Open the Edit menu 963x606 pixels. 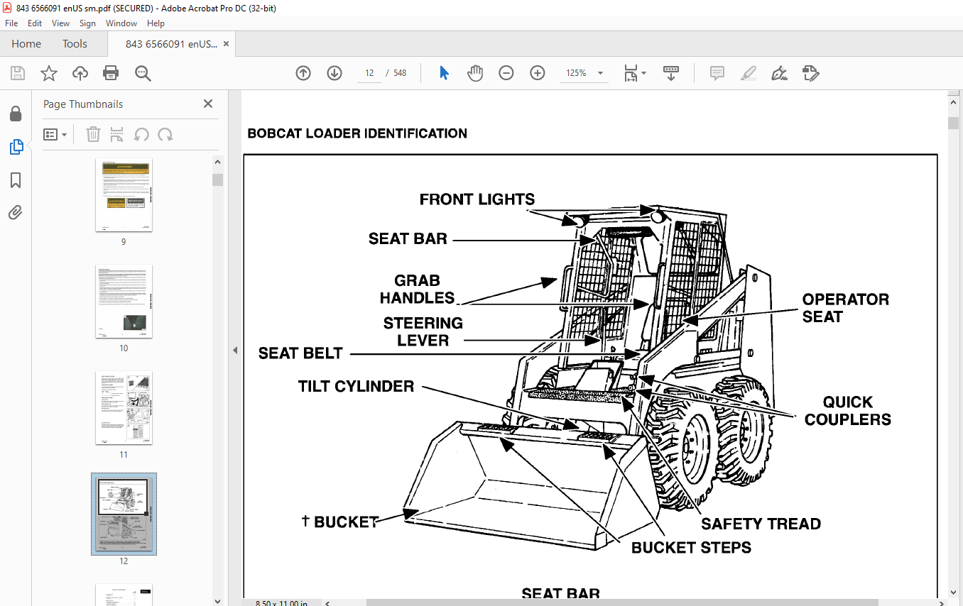[35, 23]
